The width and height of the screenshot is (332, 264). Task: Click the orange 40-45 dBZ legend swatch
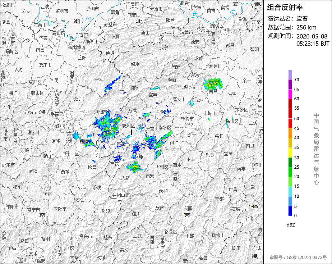click(x=290, y=133)
